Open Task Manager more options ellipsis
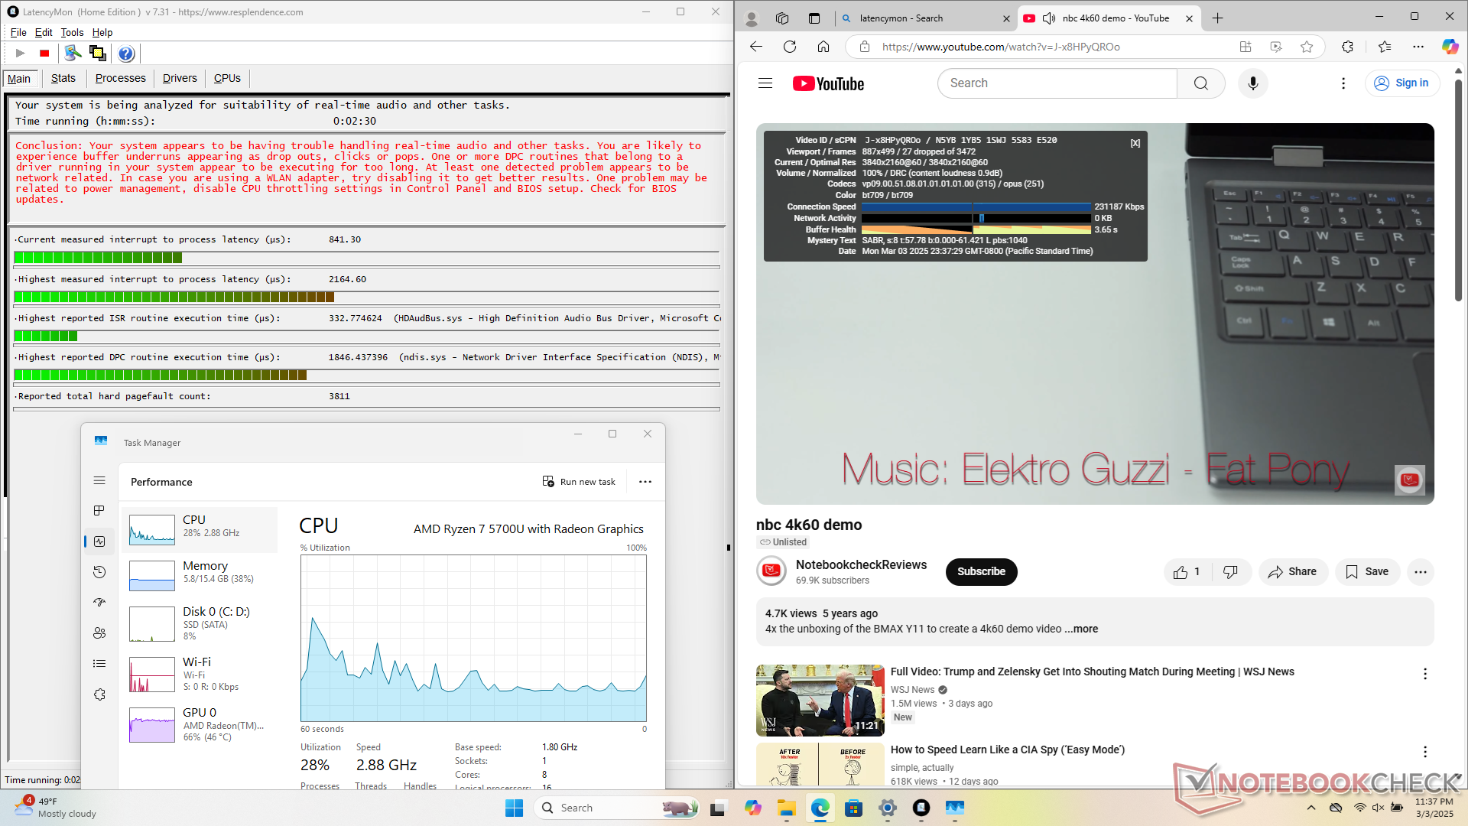Image resolution: width=1468 pixels, height=826 pixels. pos(645,482)
